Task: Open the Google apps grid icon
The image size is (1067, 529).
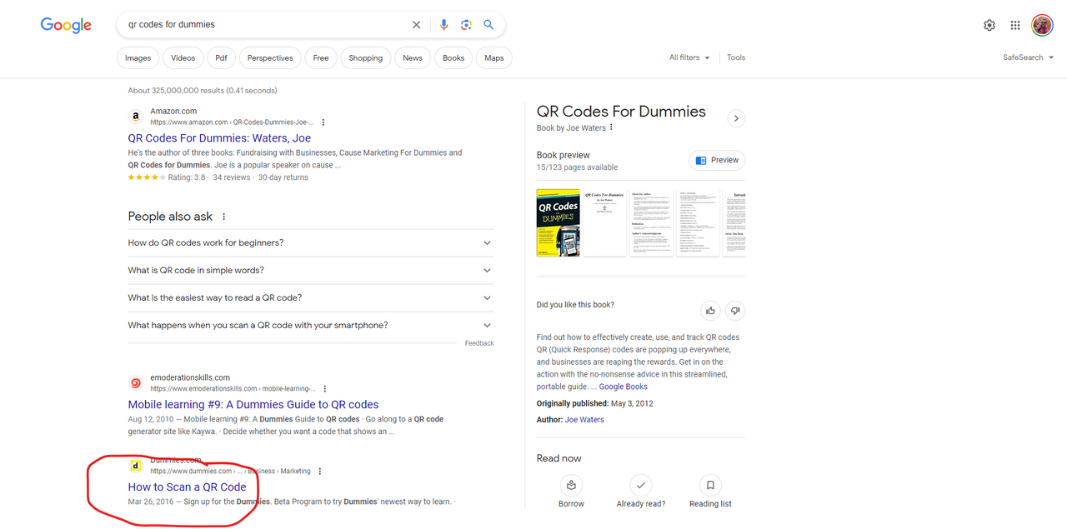Action: click(1015, 25)
